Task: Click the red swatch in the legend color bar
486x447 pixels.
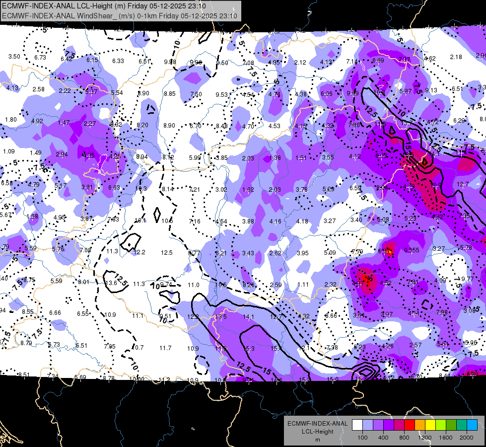Action: point(410,425)
